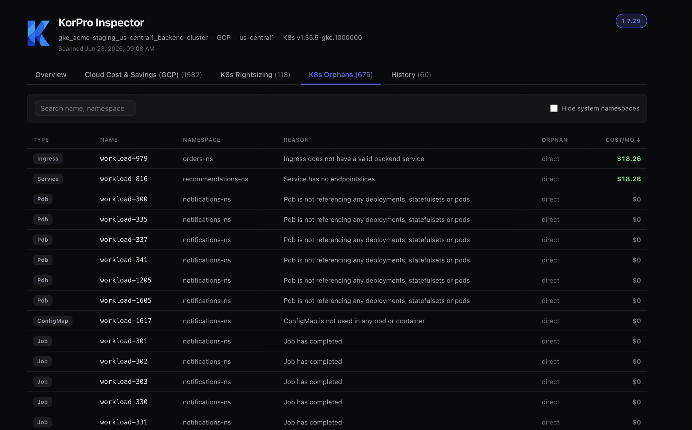This screenshot has width=692, height=430.
Task: Click Job badge for workload-301
Action: coord(43,341)
